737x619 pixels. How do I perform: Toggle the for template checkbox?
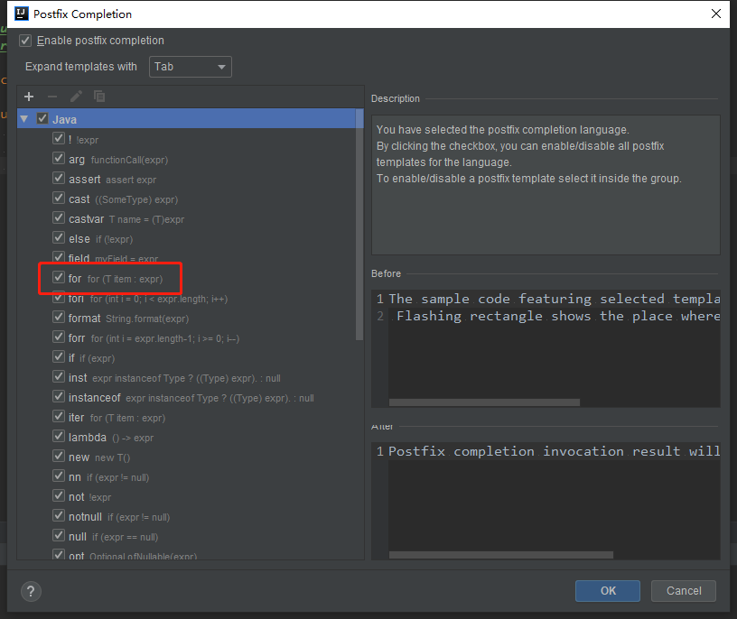click(x=59, y=278)
